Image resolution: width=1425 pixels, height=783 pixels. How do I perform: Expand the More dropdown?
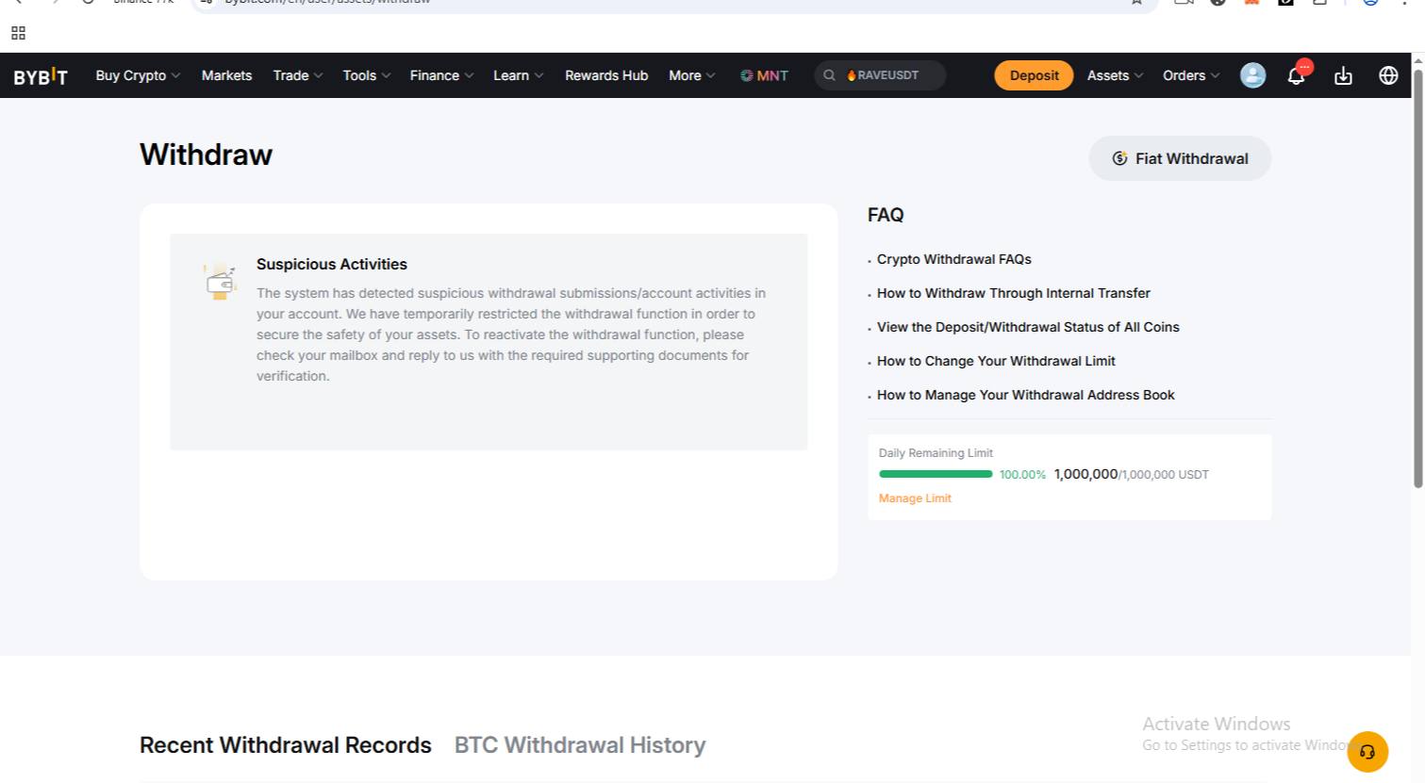tap(692, 75)
